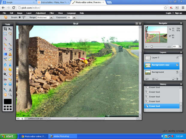Viewport: 186px width, 139px height.
Task: Select the Hand pan tool
Action: click(5, 94)
